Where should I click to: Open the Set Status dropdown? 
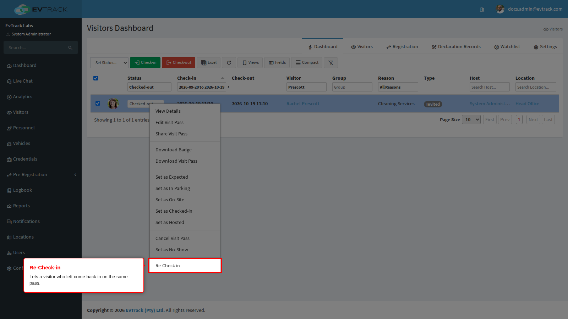point(109,63)
